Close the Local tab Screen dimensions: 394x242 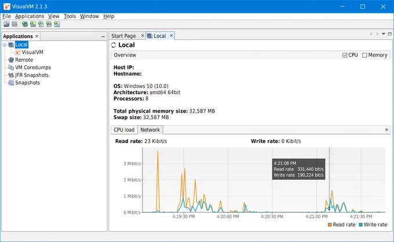pos(172,36)
